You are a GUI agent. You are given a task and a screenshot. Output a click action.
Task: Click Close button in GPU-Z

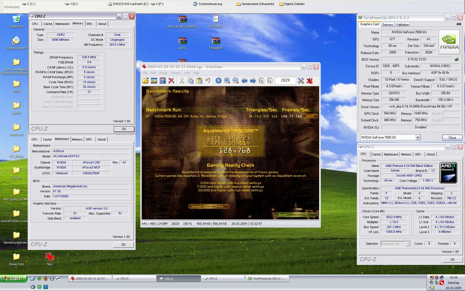(452, 137)
